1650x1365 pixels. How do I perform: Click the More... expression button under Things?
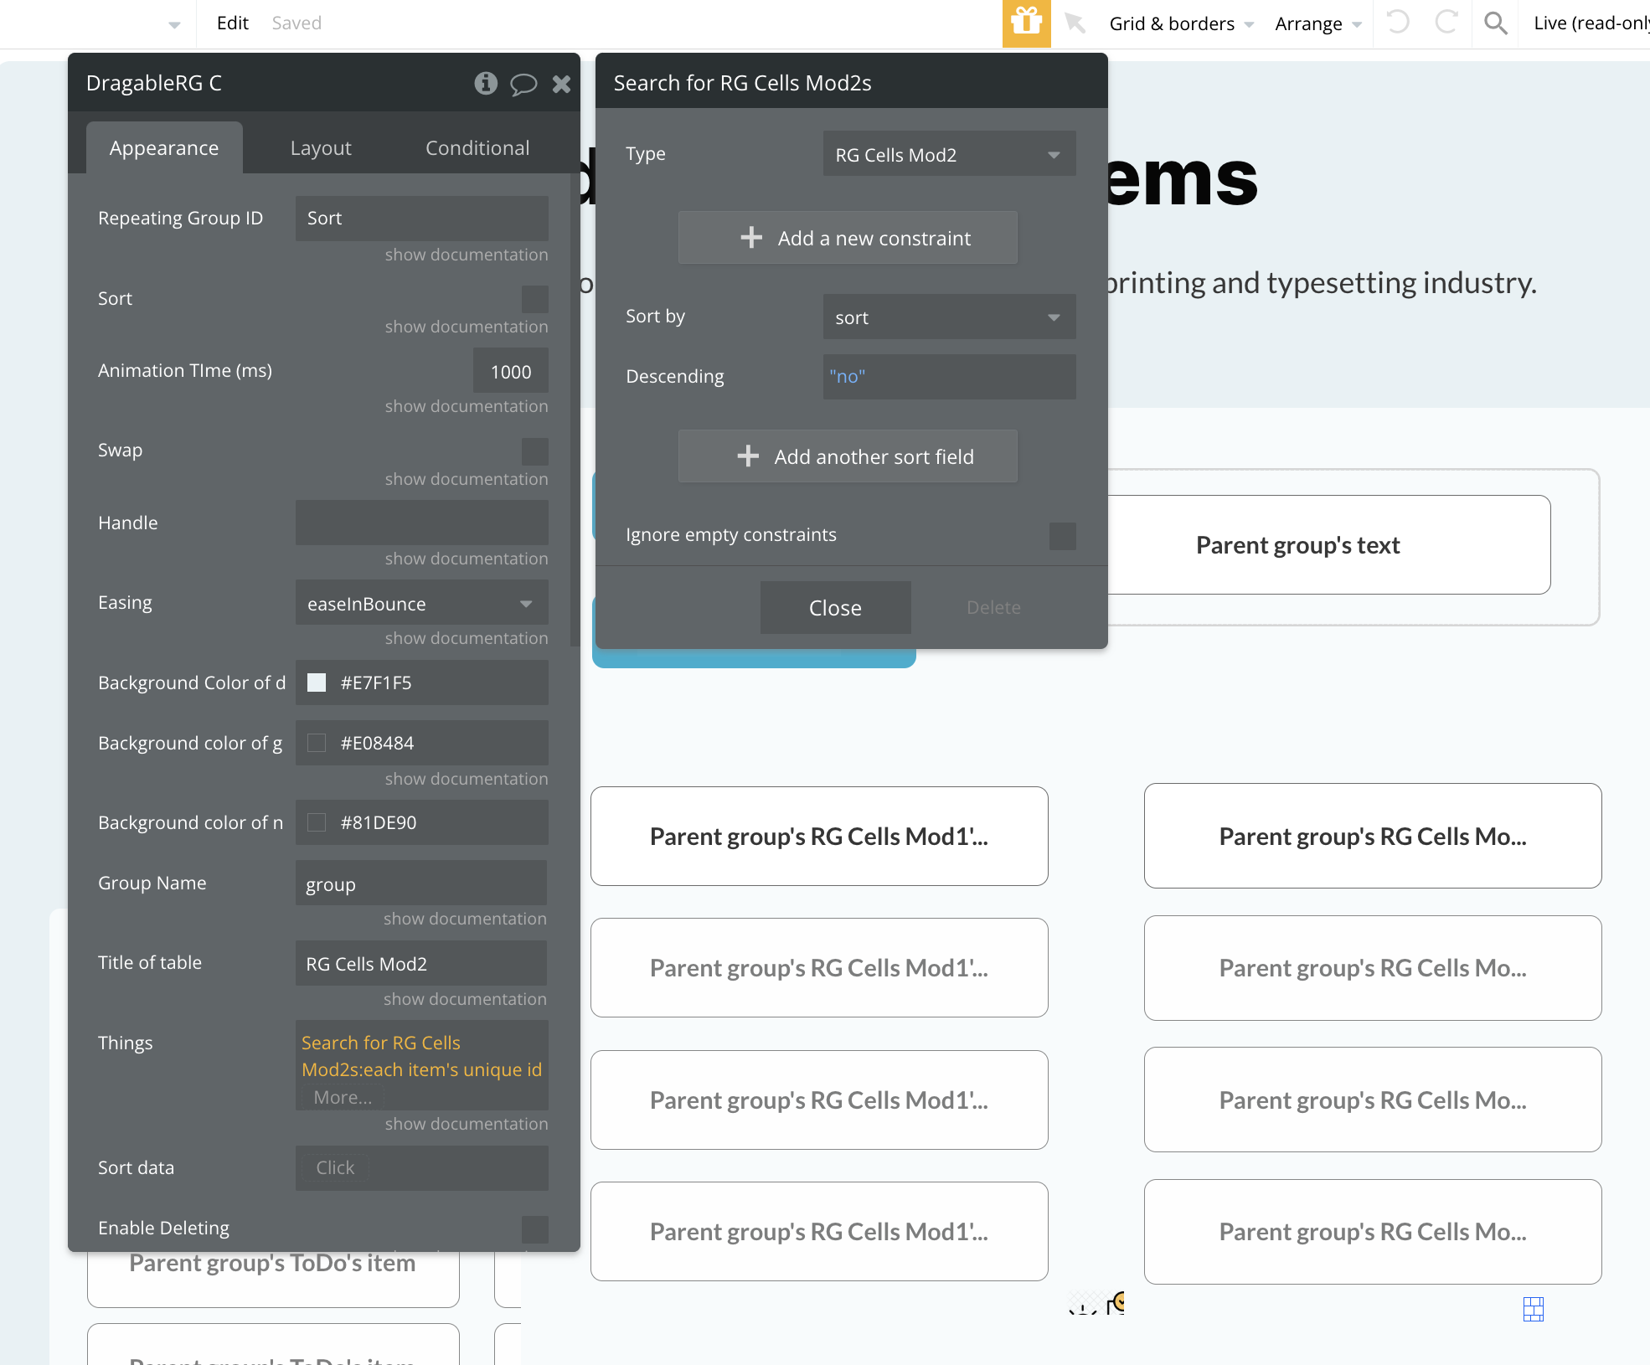343,1097
